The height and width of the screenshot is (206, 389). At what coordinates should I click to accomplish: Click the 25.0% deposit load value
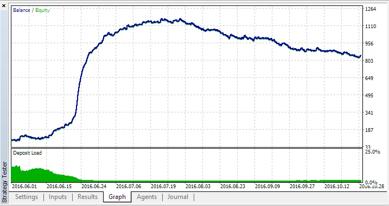point(373,152)
